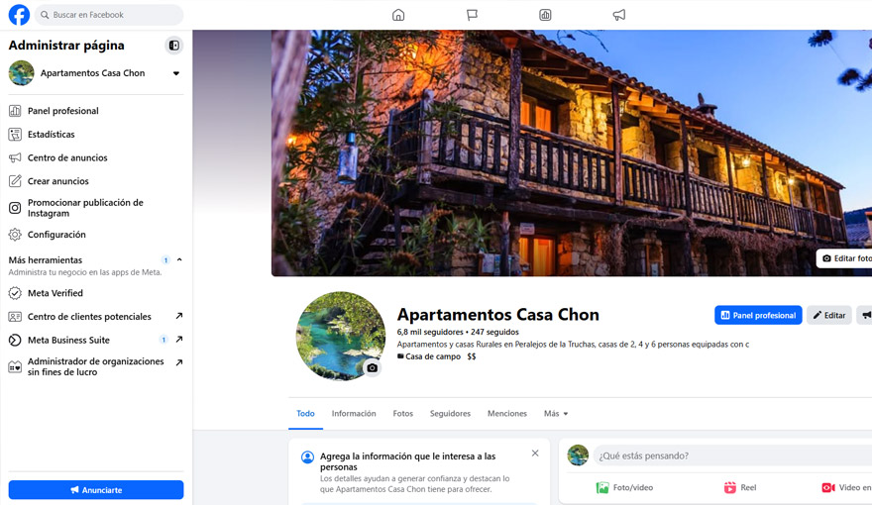Collapse the Más herramientas section
Viewport: 872px width, 505px height.
click(179, 260)
